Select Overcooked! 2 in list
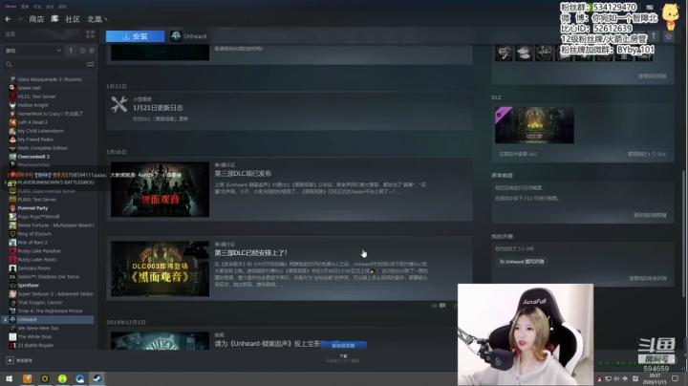The width and height of the screenshot is (688, 386). coord(33,157)
